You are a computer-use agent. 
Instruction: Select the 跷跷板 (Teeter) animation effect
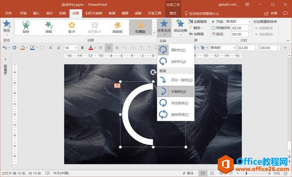click(118, 27)
